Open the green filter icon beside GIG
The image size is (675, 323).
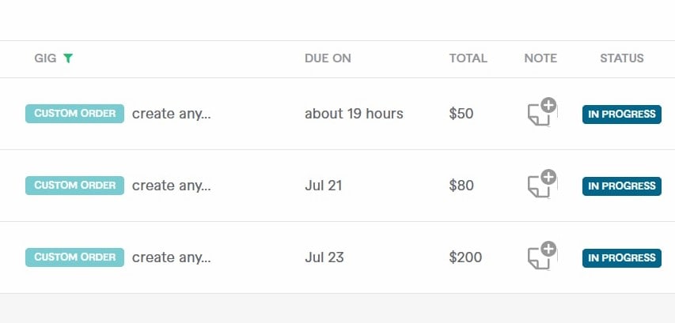(x=68, y=58)
